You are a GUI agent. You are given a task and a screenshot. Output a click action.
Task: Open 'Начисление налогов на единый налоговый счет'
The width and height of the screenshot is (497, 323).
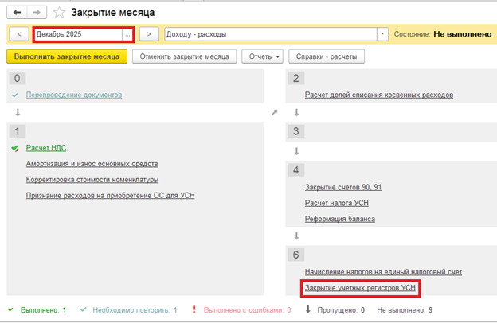[384, 272]
